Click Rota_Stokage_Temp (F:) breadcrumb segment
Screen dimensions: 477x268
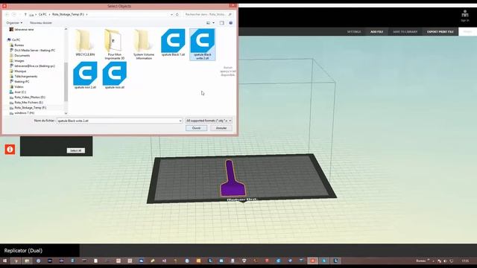point(68,14)
